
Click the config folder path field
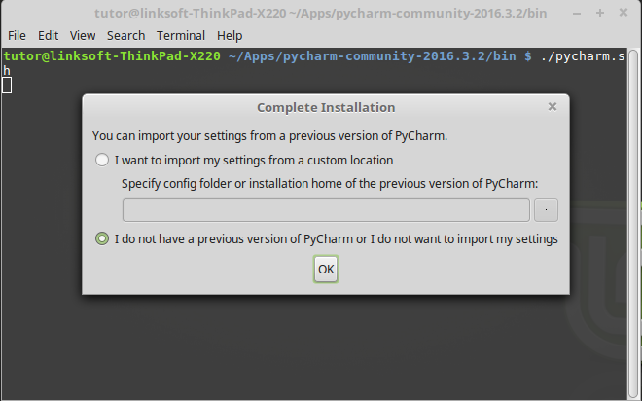[x=326, y=209]
